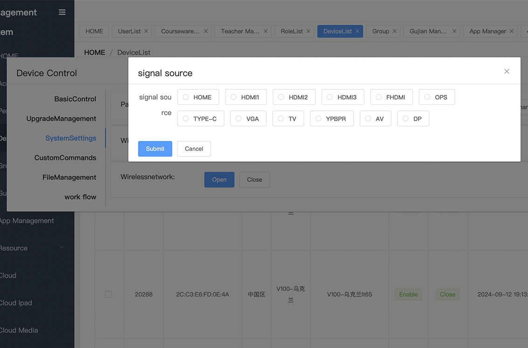Open the Cloud sidebar item
The height and width of the screenshot is (348, 528).
(x=8, y=275)
